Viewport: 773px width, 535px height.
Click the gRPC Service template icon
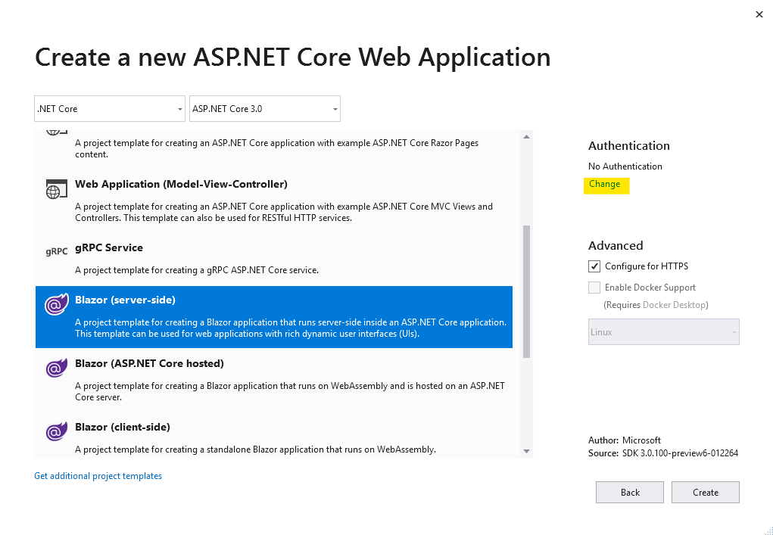(56, 251)
